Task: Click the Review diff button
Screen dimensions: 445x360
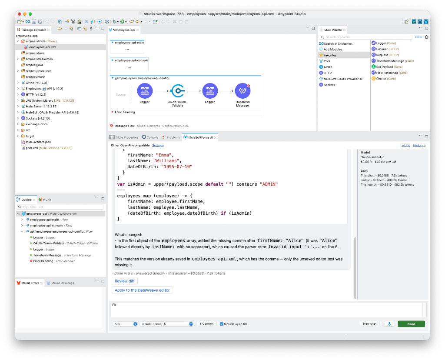Action: click(125, 281)
